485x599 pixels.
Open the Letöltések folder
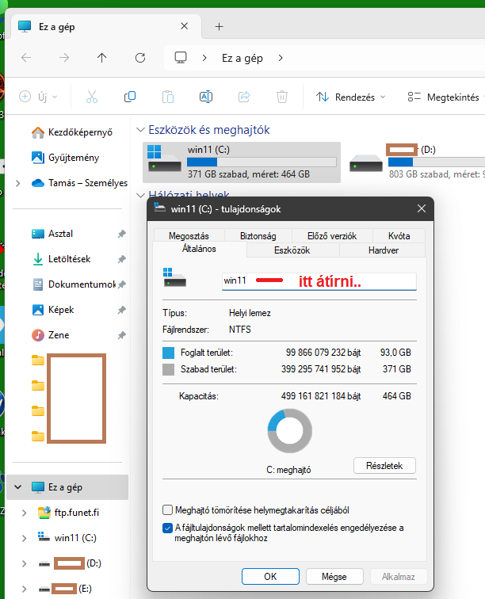point(61,259)
